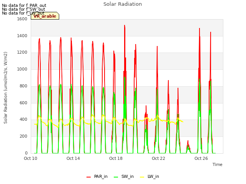Click the 1600 y-axis tick label

pos(22,19)
